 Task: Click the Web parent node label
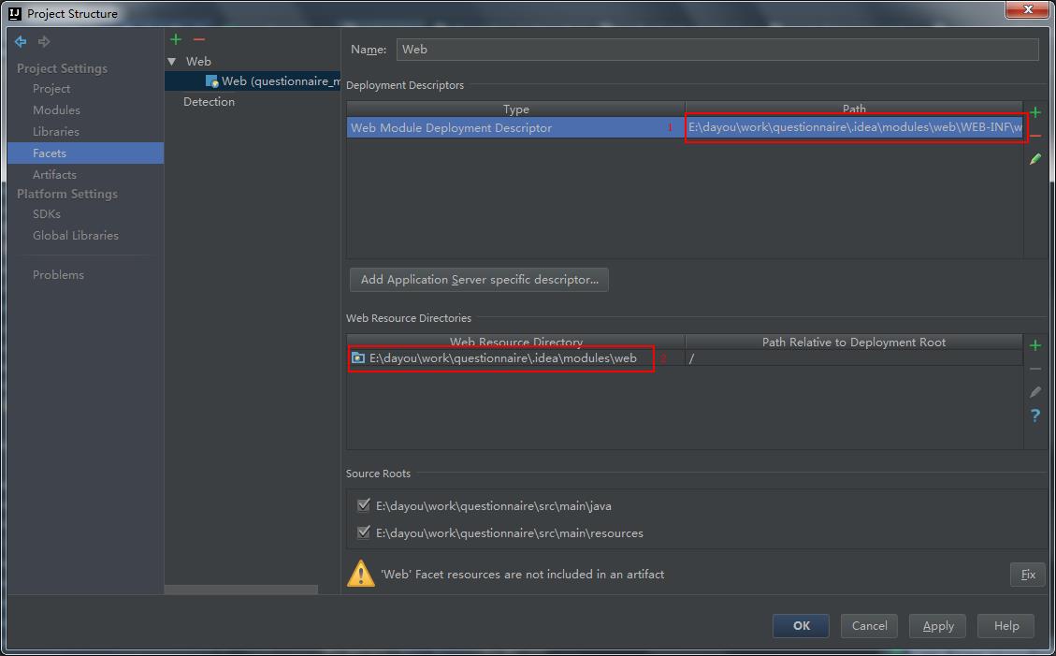pyautogui.click(x=198, y=61)
